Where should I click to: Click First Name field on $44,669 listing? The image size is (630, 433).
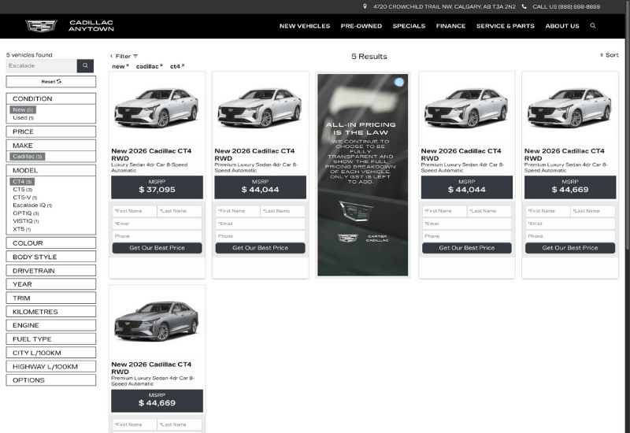click(547, 212)
